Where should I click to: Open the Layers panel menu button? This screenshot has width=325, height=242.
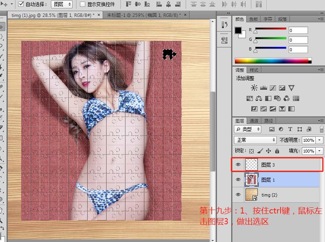pyautogui.click(x=322, y=120)
